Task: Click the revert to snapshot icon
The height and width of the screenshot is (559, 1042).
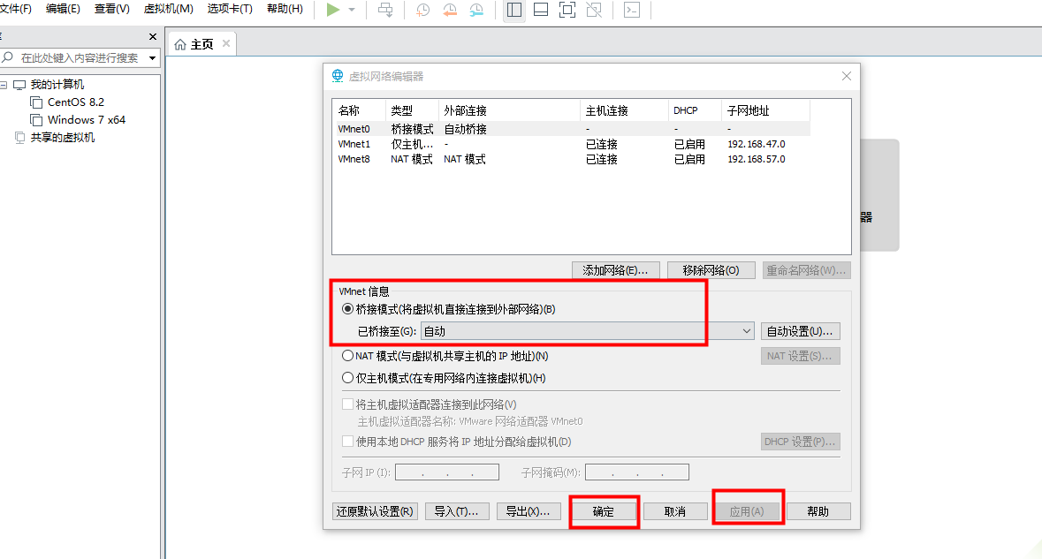Action: [x=450, y=10]
